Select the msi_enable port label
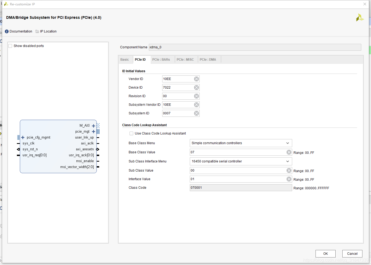 [85, 161]
